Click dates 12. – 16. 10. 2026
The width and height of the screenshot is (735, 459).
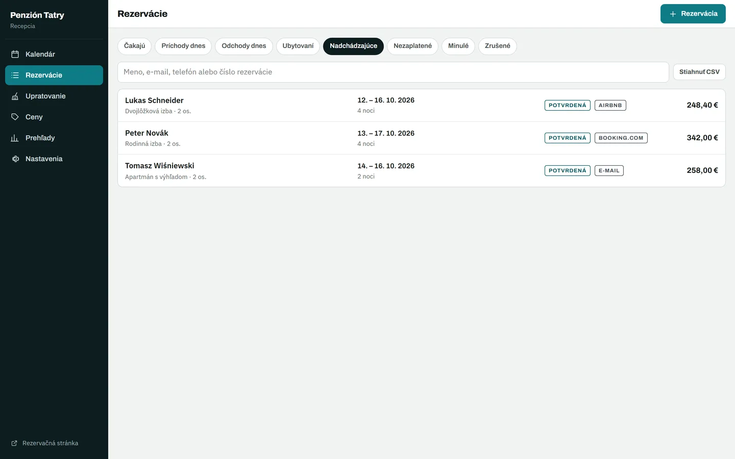pos(386,100)
